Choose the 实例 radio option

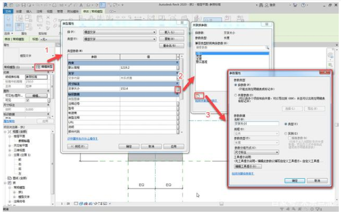(286, 134)
